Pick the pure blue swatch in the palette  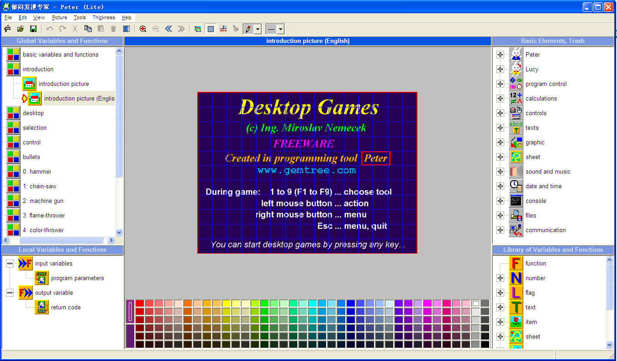coord(351,303)
